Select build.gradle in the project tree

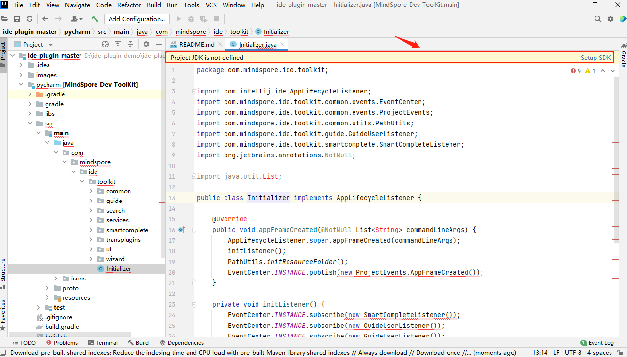tap(62, 327)
